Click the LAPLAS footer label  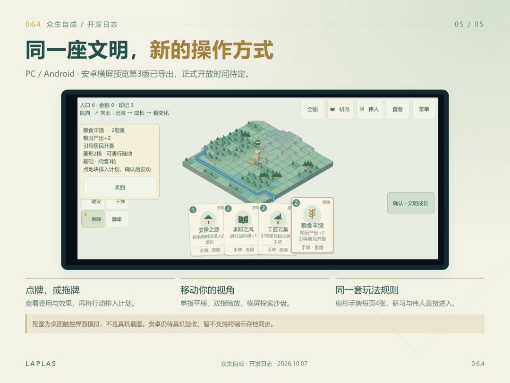click(41, 364)
